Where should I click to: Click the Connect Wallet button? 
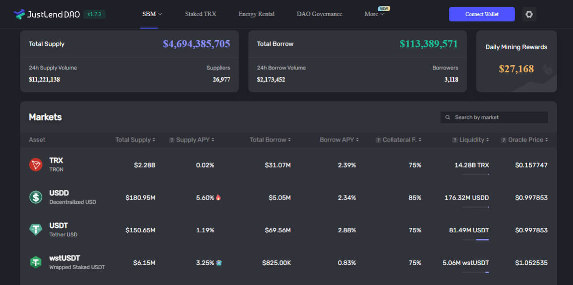click(x=482, y=14)
